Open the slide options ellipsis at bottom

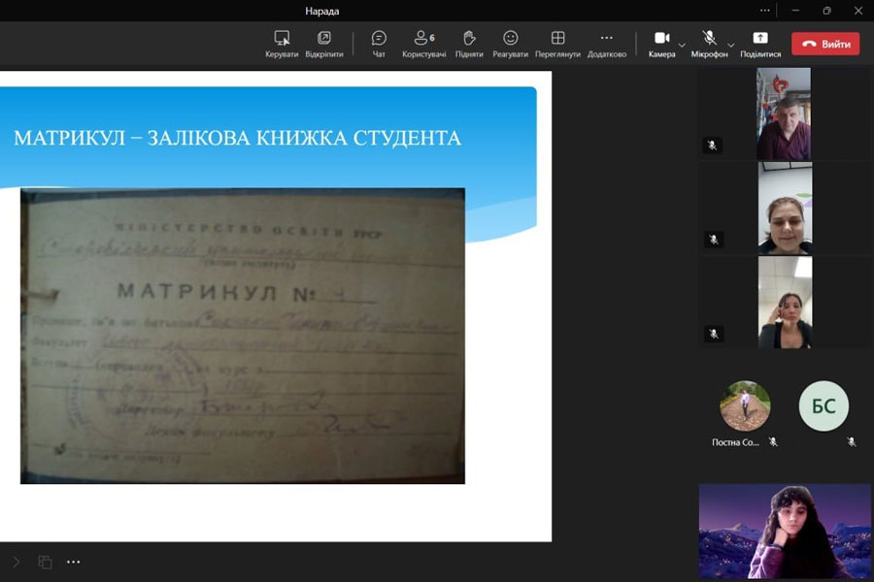pyautogui.click(x=74, y=562)
